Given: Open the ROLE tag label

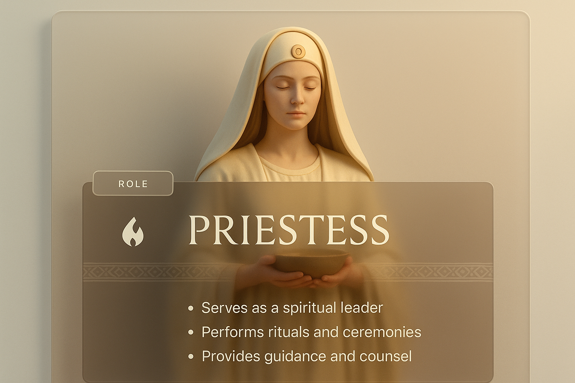Looking at the screenshot, I should pos(133,184).
